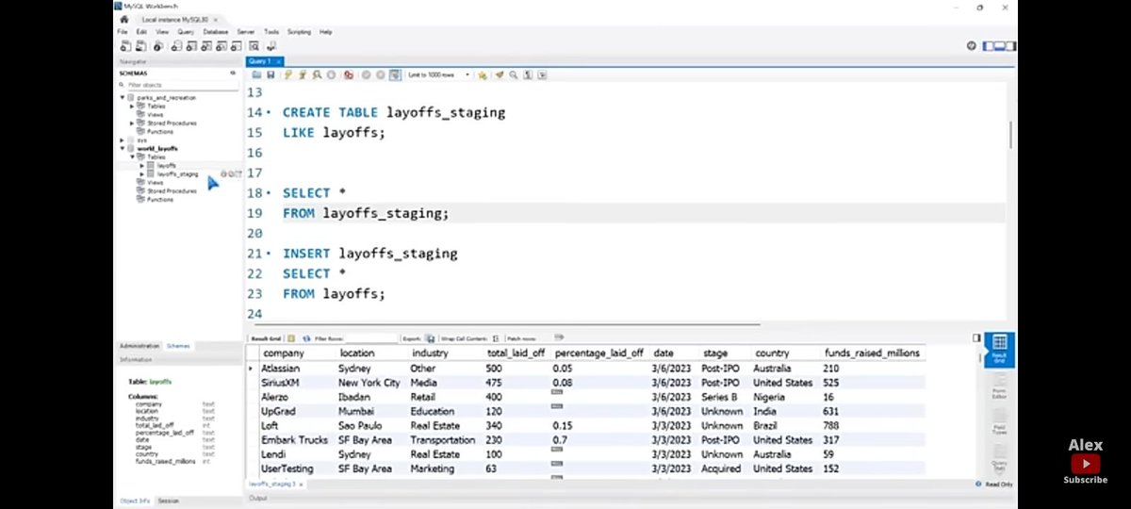Open the Form Editor view in side panel
1131x509 pixels.
tap(1000, 387)
